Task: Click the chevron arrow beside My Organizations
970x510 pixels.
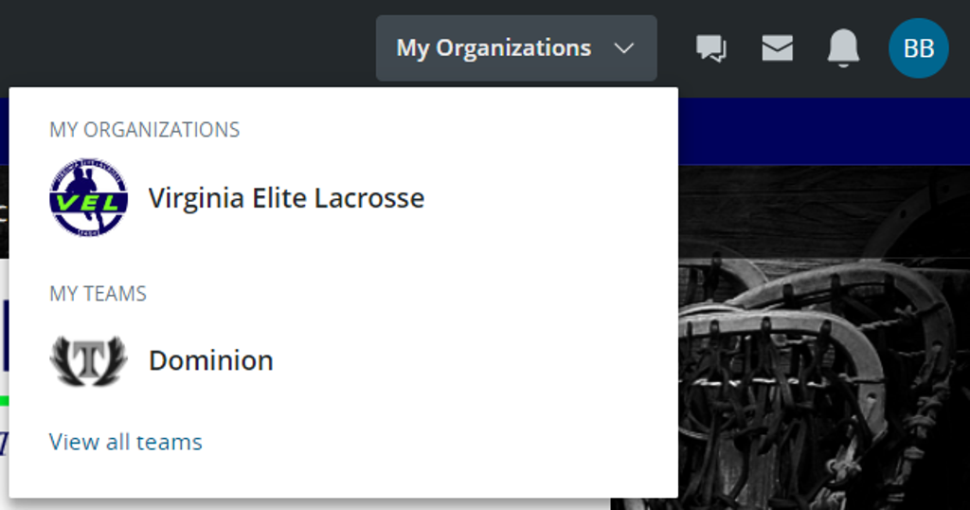Action: click(x=623, y=48)
